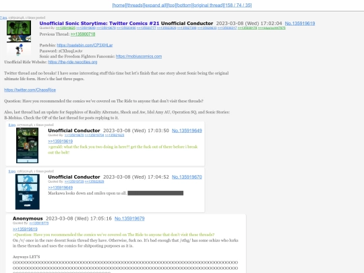Open the [original thread] link
The image size is (364, 273).
coord(208,5)
